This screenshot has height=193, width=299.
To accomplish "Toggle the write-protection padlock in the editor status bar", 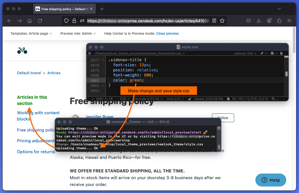I will pyautogui.click(x=190, y=99).
